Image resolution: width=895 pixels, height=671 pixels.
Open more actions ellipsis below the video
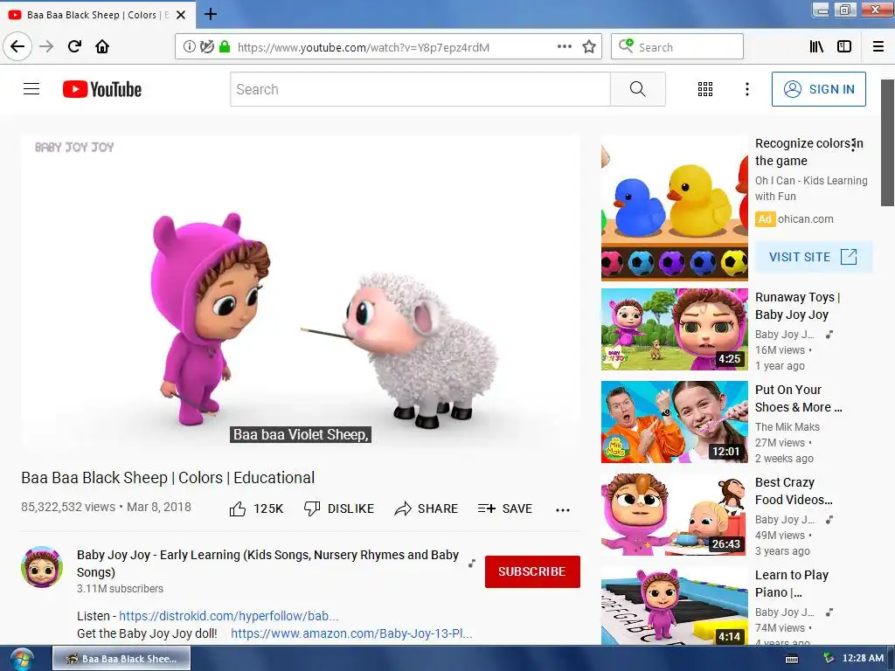tap(563, 509)
